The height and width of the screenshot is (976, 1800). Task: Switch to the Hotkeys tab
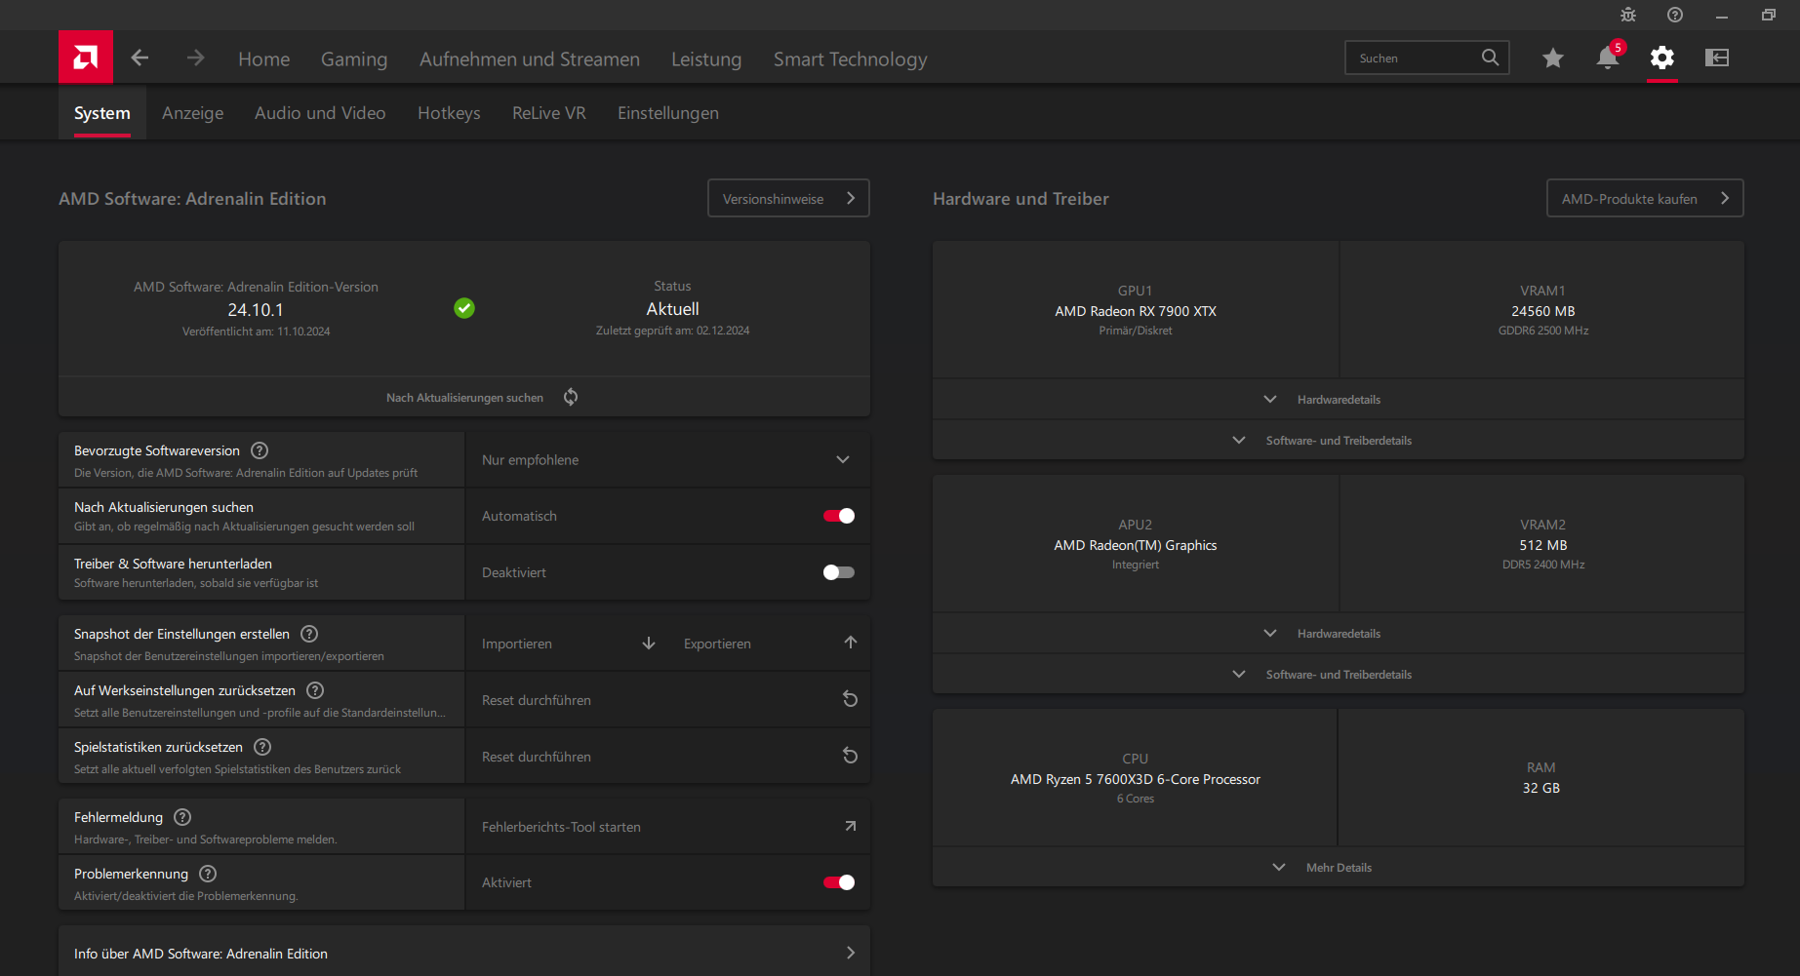(x=449, y=113)
